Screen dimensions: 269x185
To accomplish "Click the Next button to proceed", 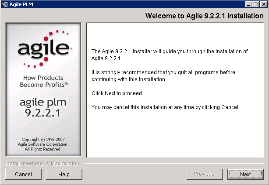I will click(245, 174).
